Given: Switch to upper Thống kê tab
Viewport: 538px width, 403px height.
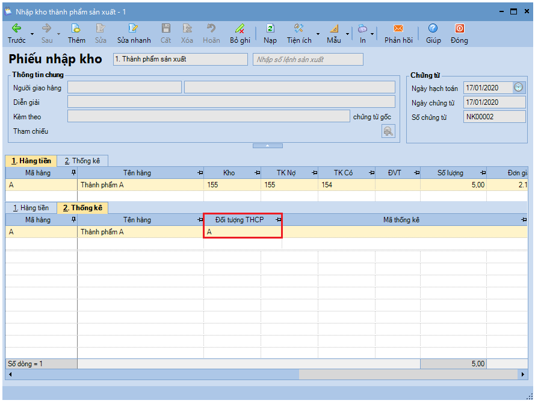Looking at the screenshot, I should click(86, 161).
